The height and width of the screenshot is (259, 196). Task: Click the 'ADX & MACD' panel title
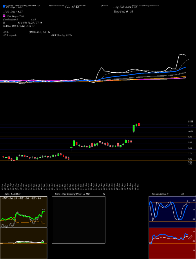click(x=12, y=194)
